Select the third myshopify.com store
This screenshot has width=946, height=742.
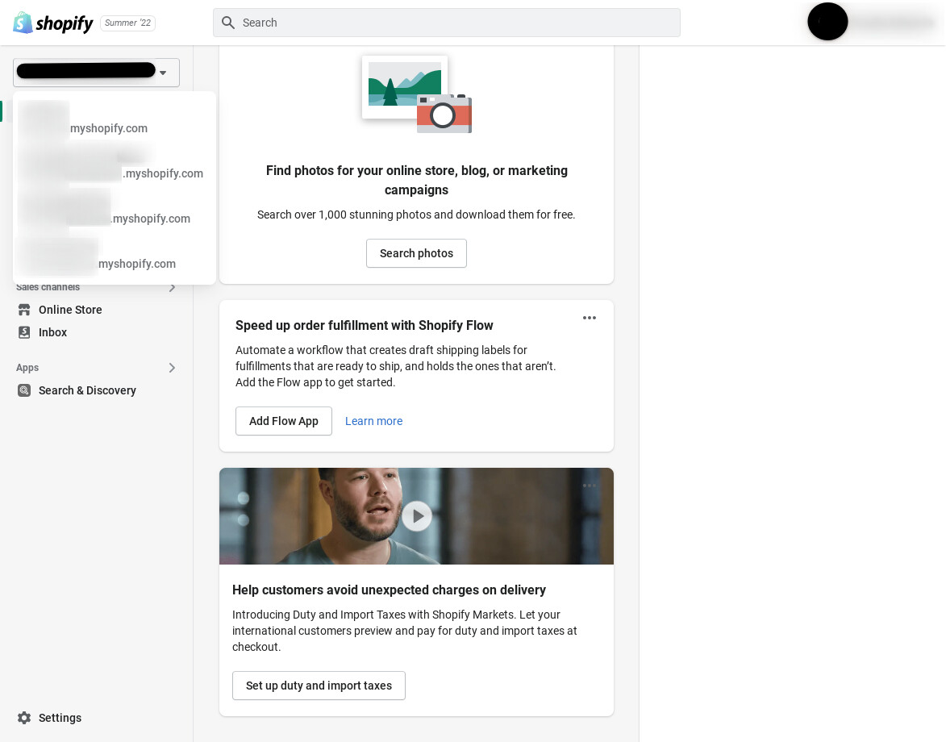click(x=114, y=212)
